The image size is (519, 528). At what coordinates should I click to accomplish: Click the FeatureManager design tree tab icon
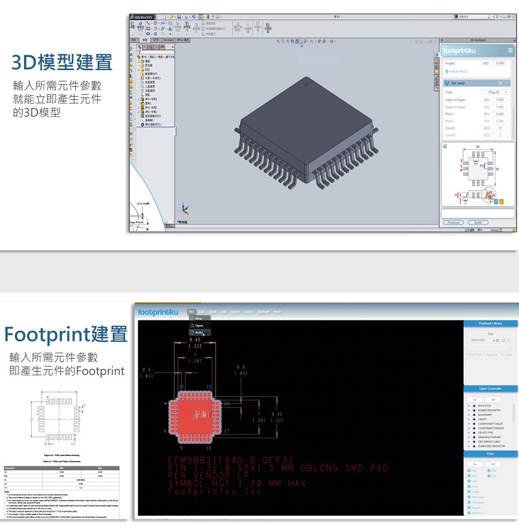point(139,47)
